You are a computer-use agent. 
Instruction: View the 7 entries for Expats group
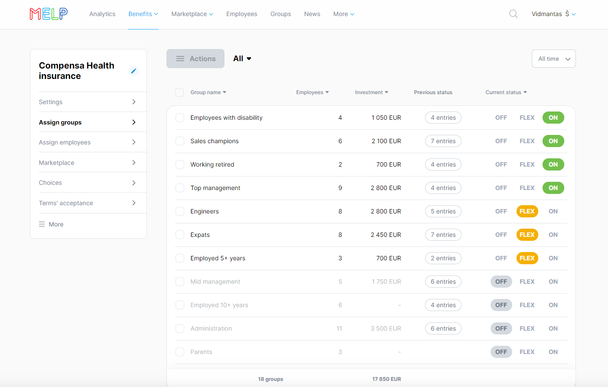[x=443, y=235]
